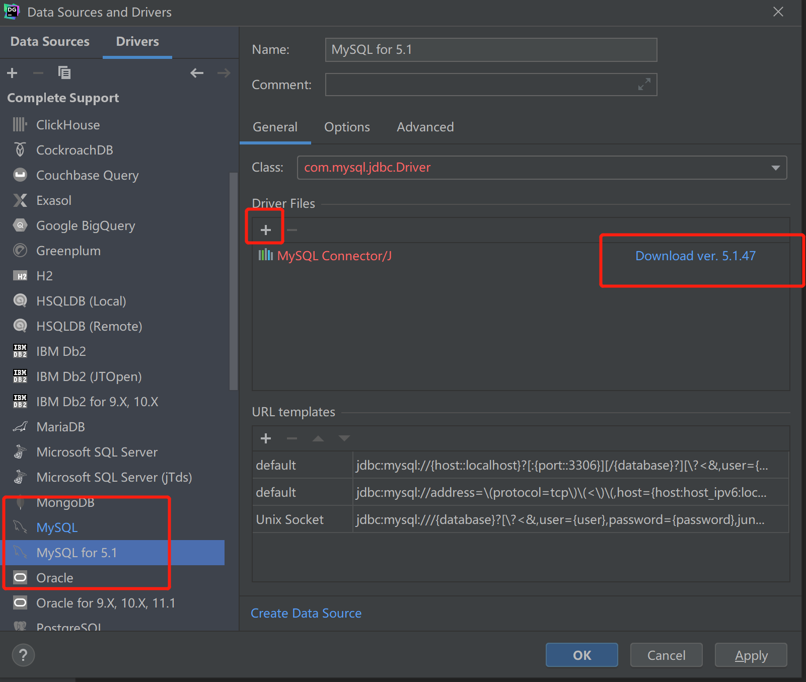Viewport: 806px width, 682px height.
Task: Select the Unix Socket URL template row
Action: [521, 519]
